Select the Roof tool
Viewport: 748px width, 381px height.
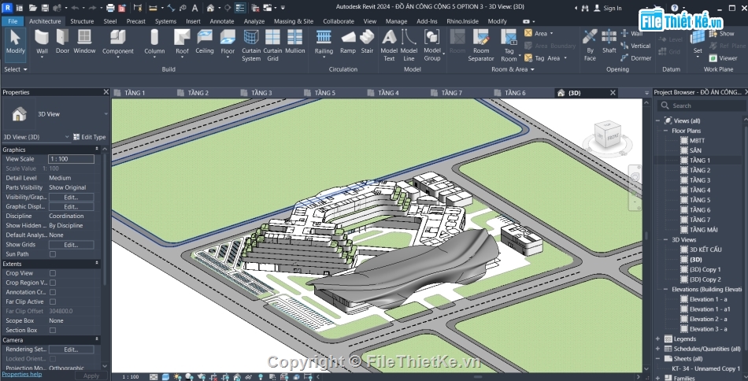(182, 43)
